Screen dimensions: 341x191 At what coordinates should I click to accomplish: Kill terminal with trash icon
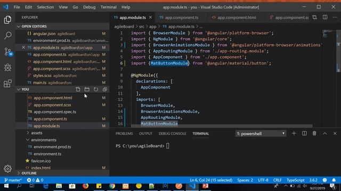pos(314,133)
